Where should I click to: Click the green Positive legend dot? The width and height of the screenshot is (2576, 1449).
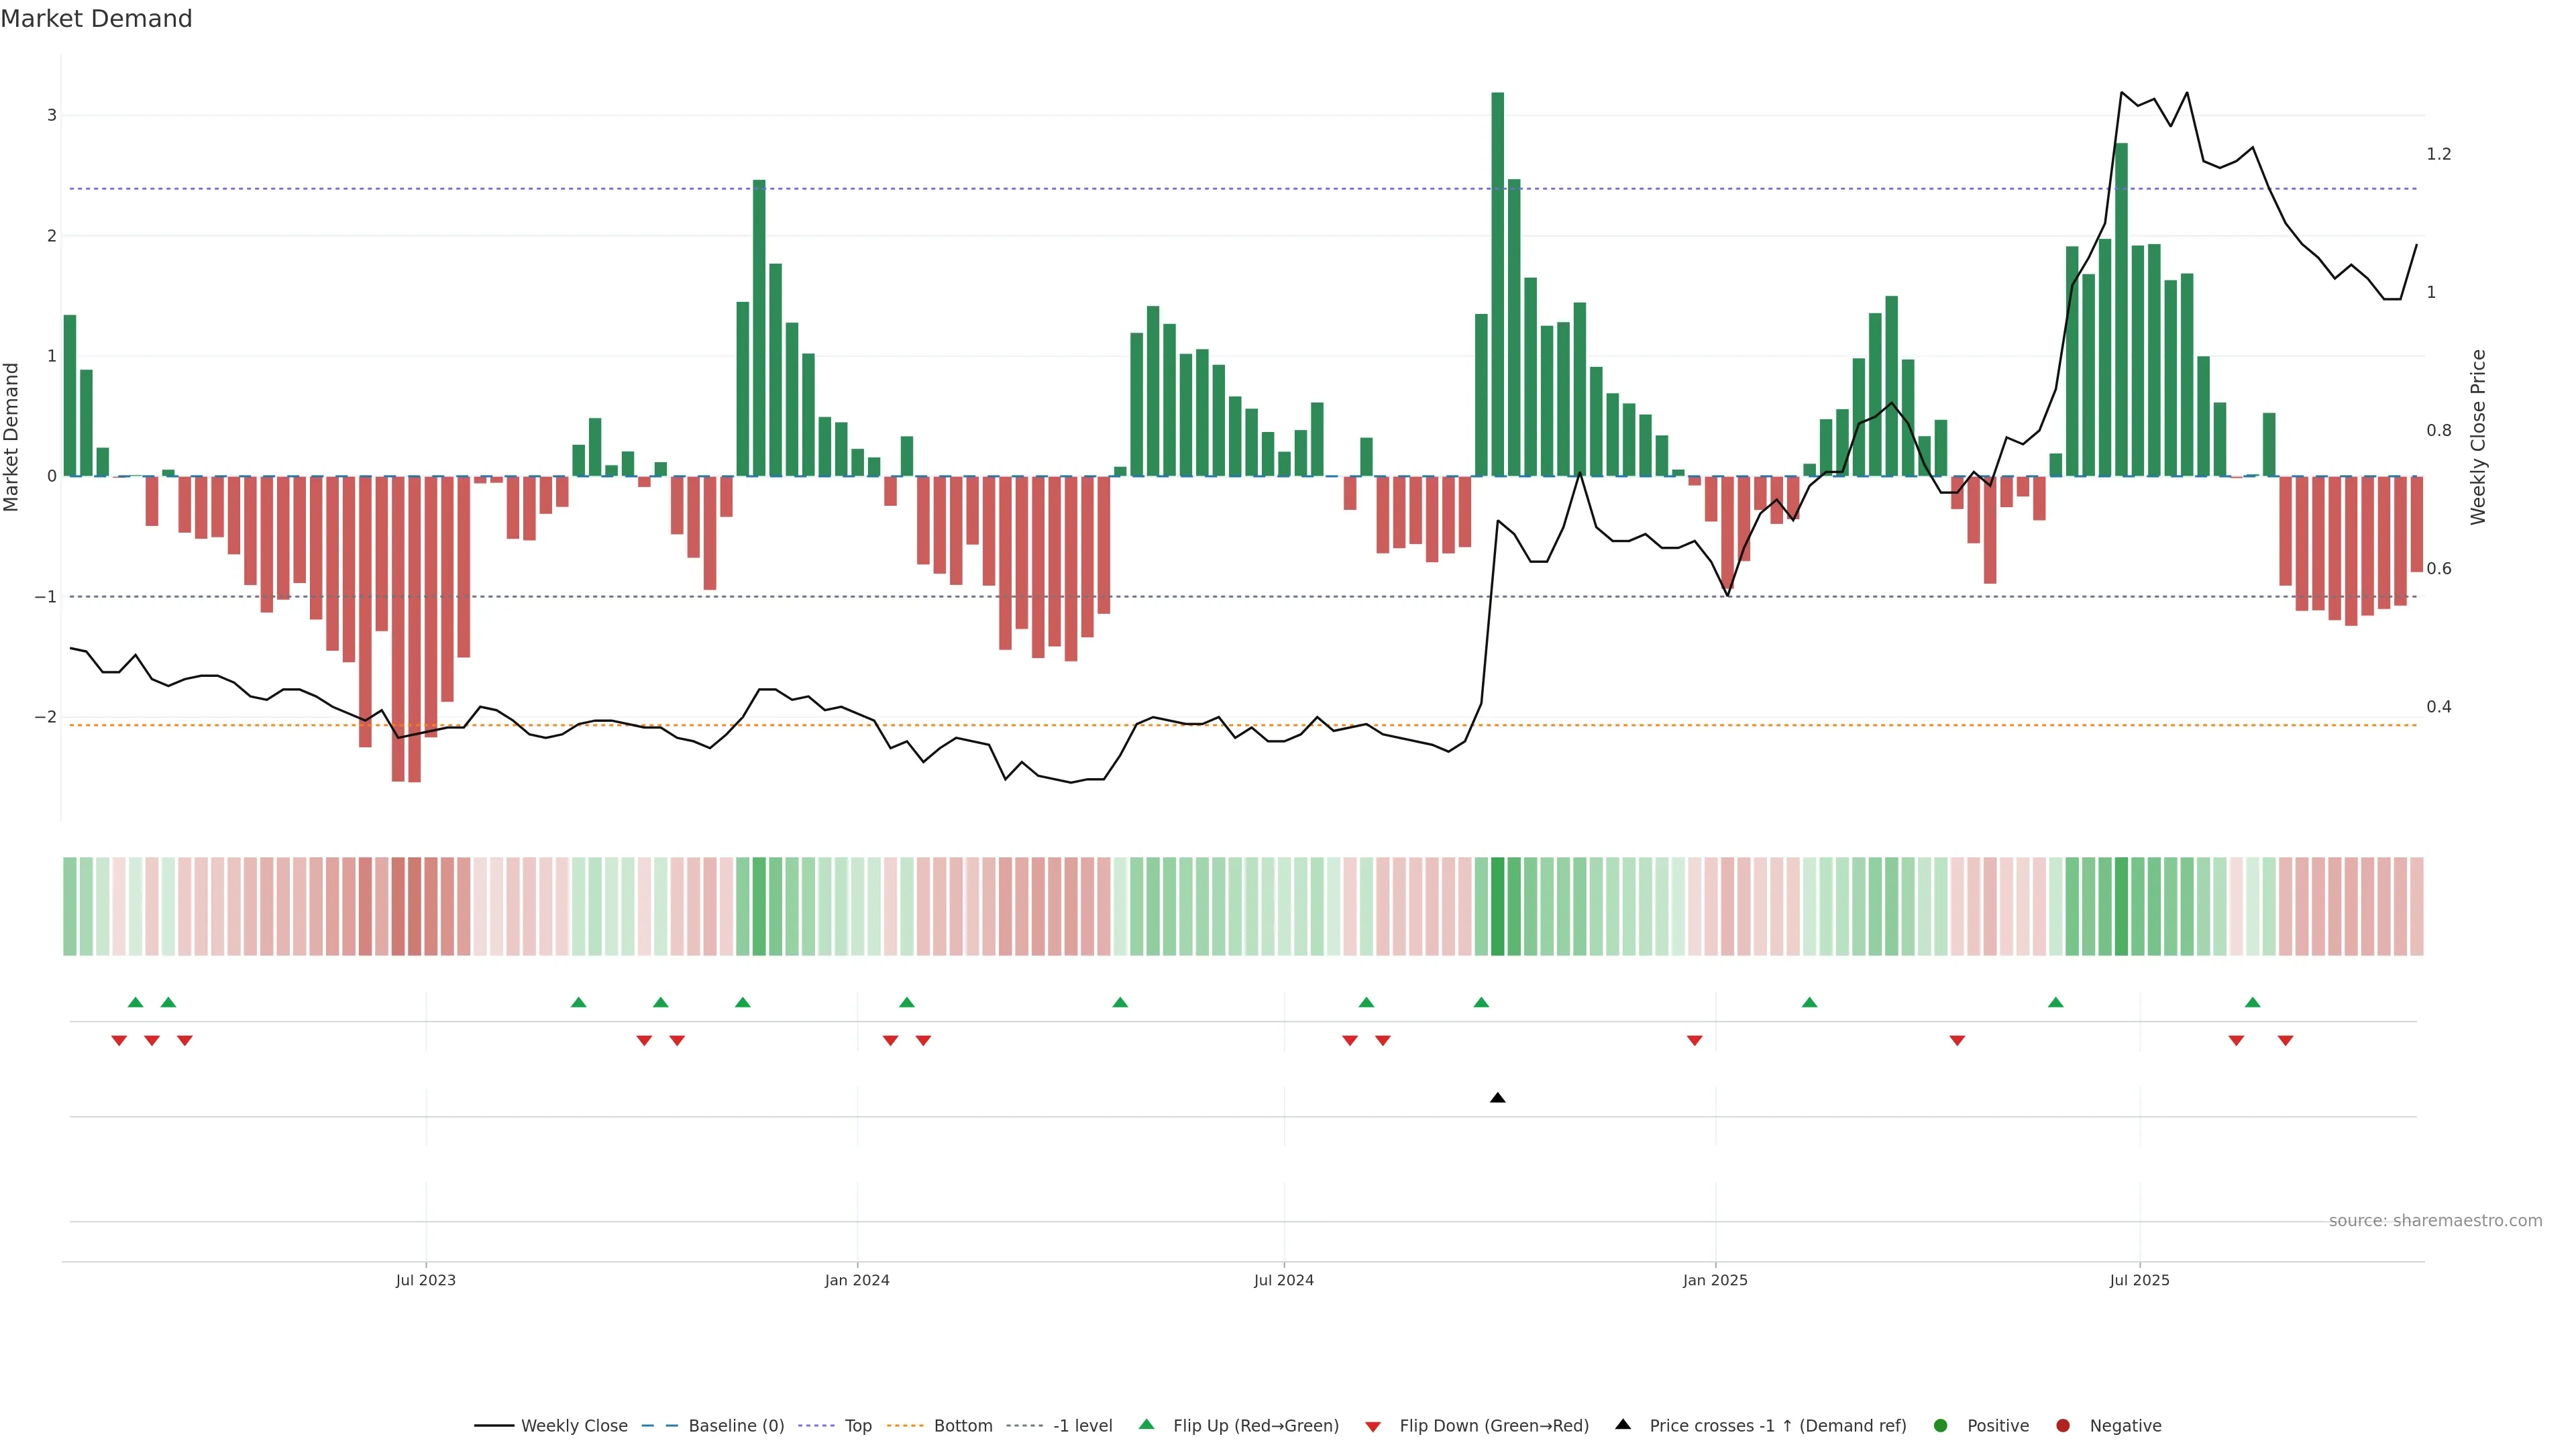tap(1941, 1426)
